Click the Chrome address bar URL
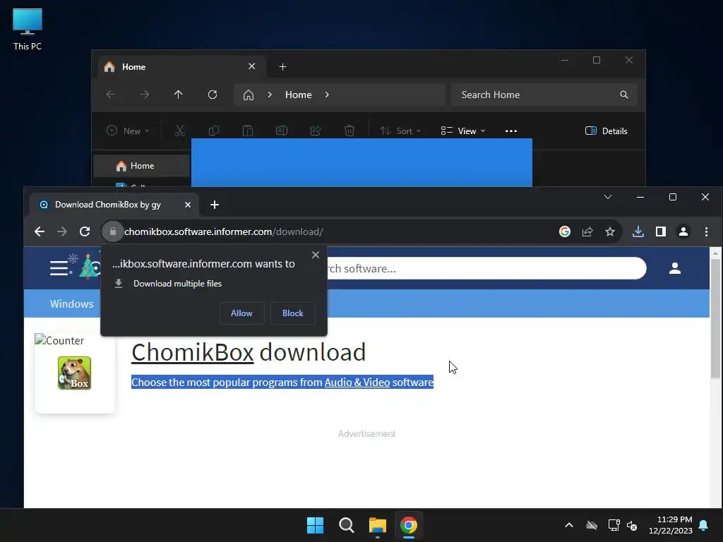Viewport: 723px width, 542px height. point(224,231)
